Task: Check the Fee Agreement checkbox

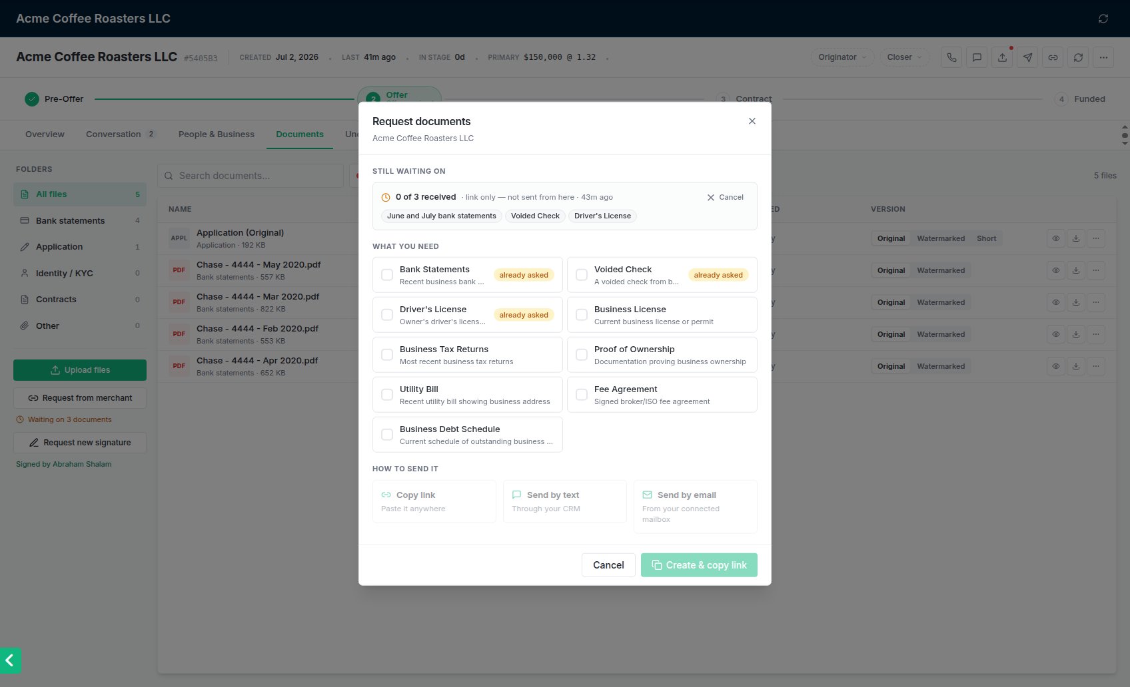Action: (582, 395)
